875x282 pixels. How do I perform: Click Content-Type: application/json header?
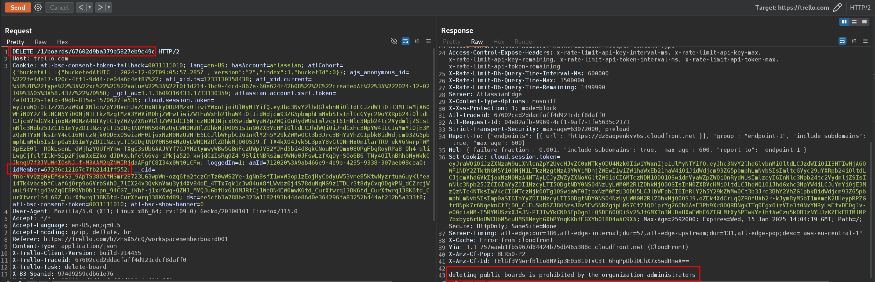(x=65, y=246)
